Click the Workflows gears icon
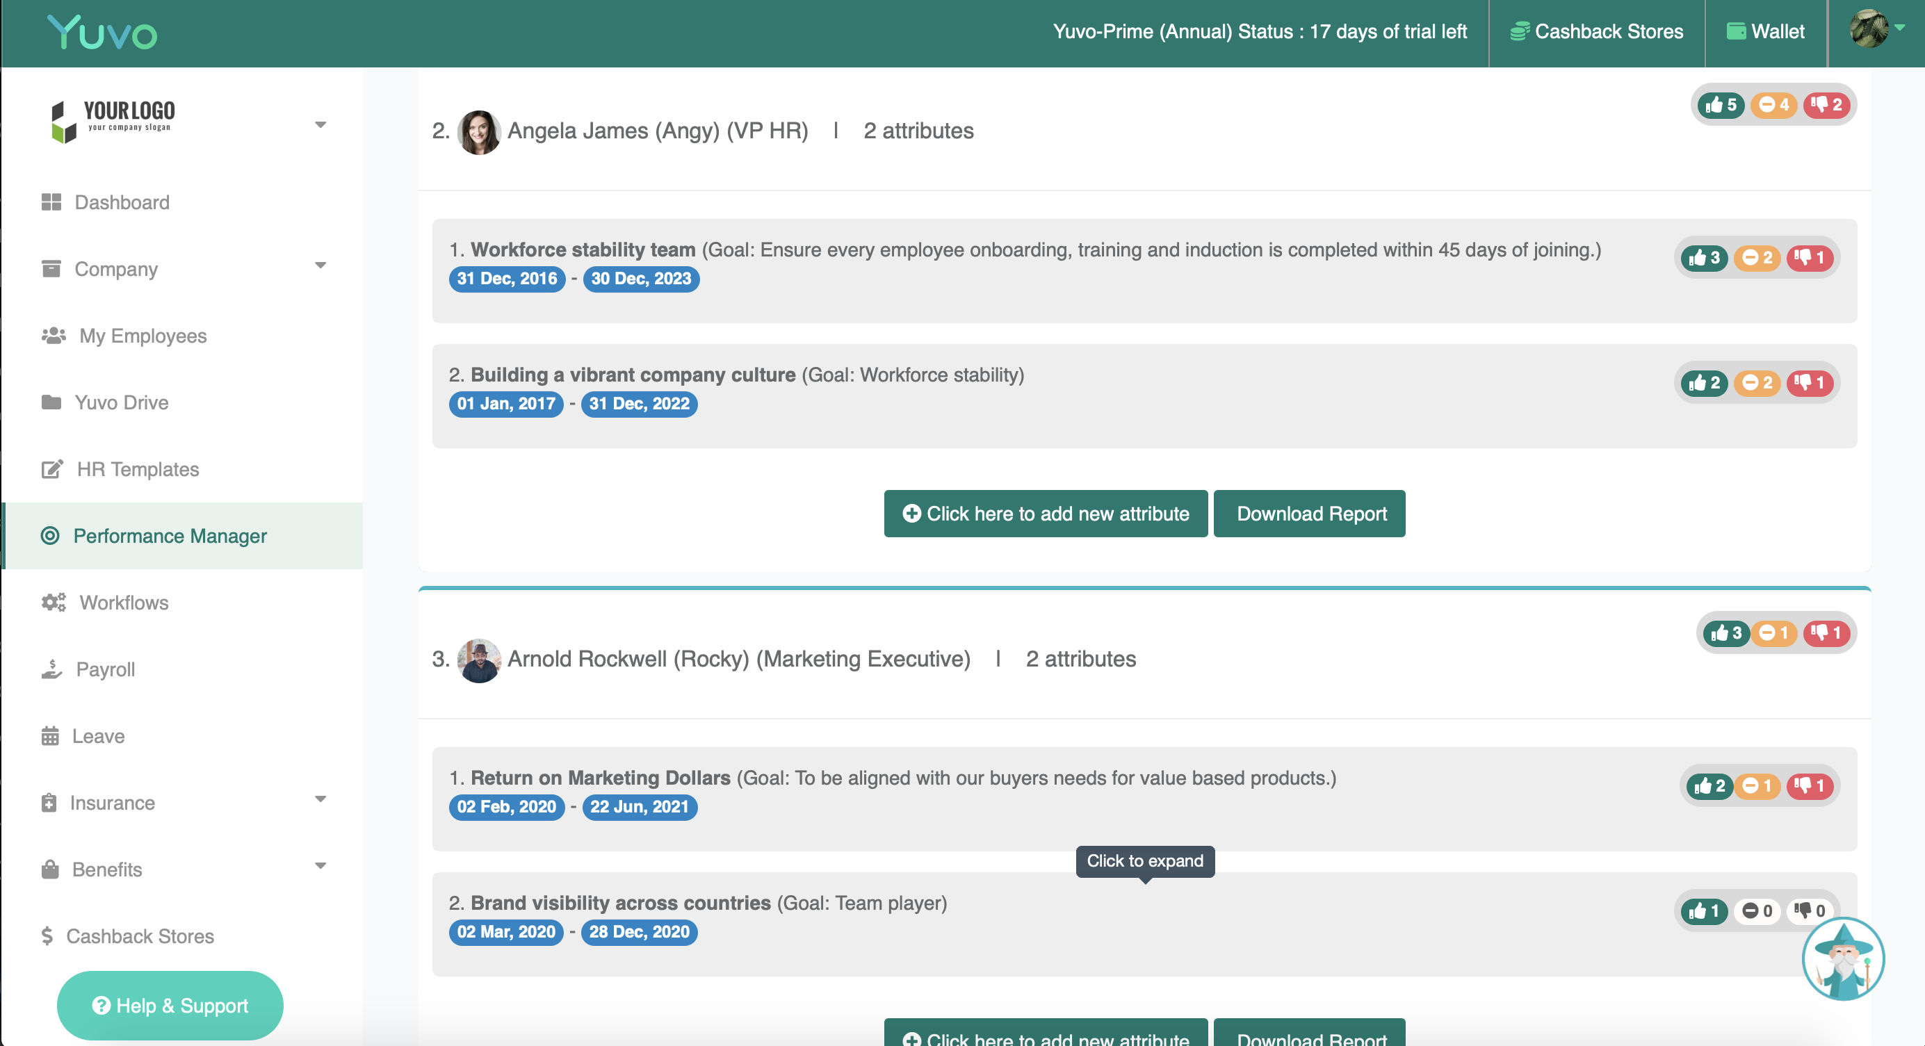 53,602
